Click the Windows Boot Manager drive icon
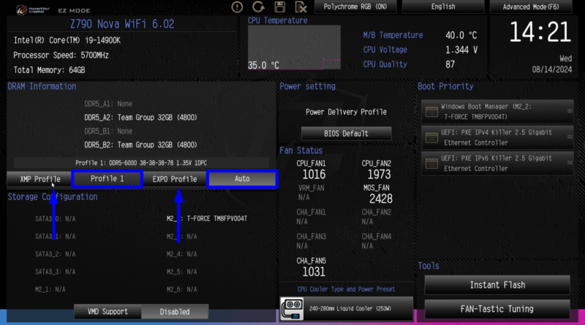Viewport: 585px width, 325px height. [431, 111]
